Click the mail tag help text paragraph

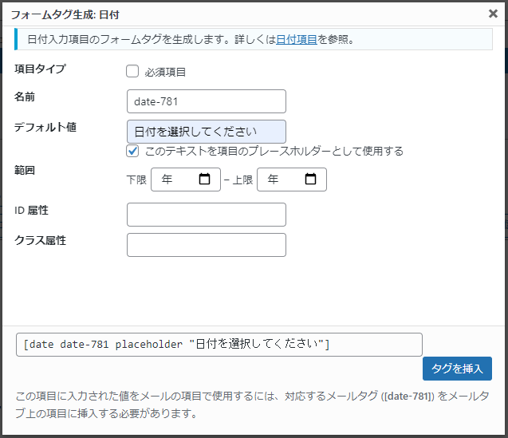click(252, 404)
